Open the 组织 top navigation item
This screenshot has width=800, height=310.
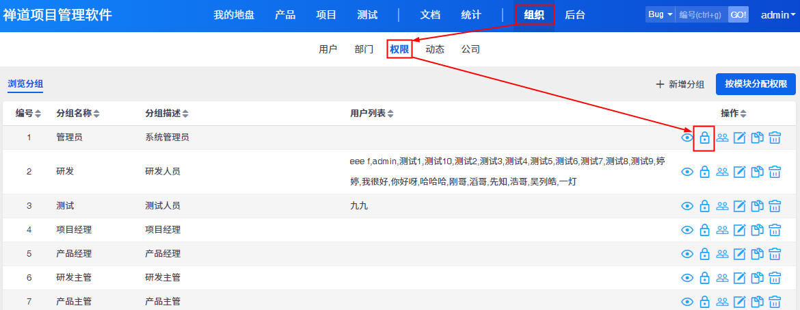pos(534,15)
